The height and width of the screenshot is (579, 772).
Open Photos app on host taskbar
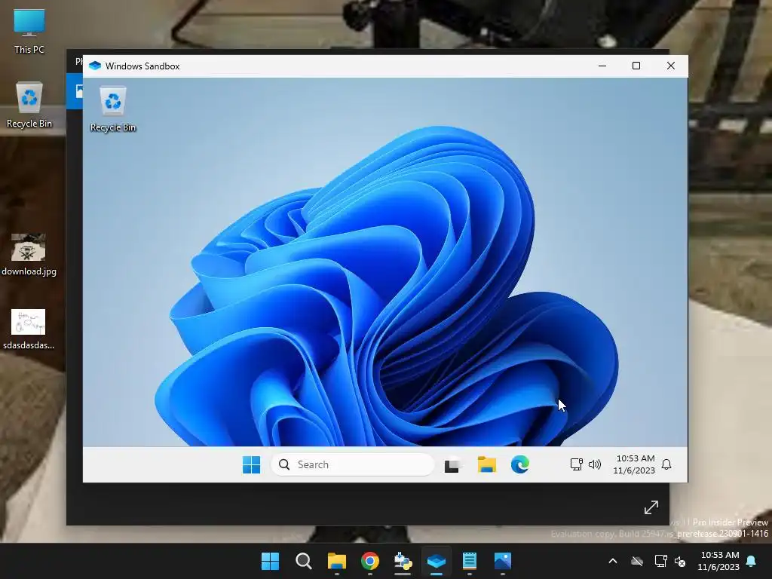tap(503, 561)
